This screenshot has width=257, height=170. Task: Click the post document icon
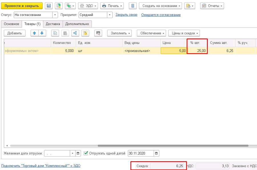point(59,6)
